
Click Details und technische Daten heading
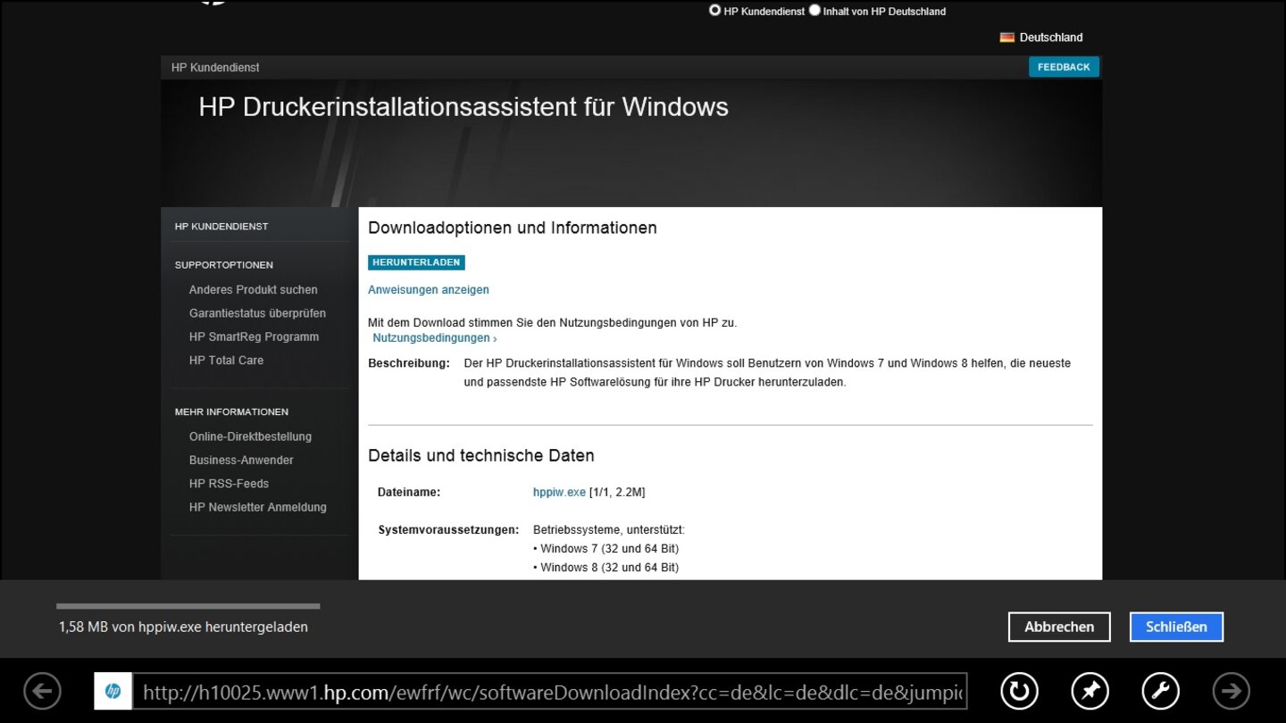point(481,455)
